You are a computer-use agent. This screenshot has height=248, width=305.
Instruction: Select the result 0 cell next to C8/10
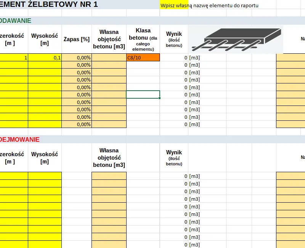point(174,58)
